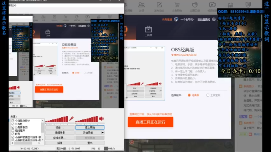Click the small microphone icon in large capture's OBS thumbnail
Image resolution: width=271 pixels, height=152 pixels.
142,83
